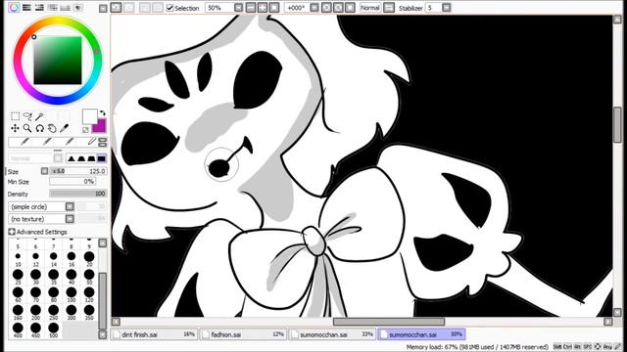
Task: Show the swatches panel
Action: click(x=65, y=7)
